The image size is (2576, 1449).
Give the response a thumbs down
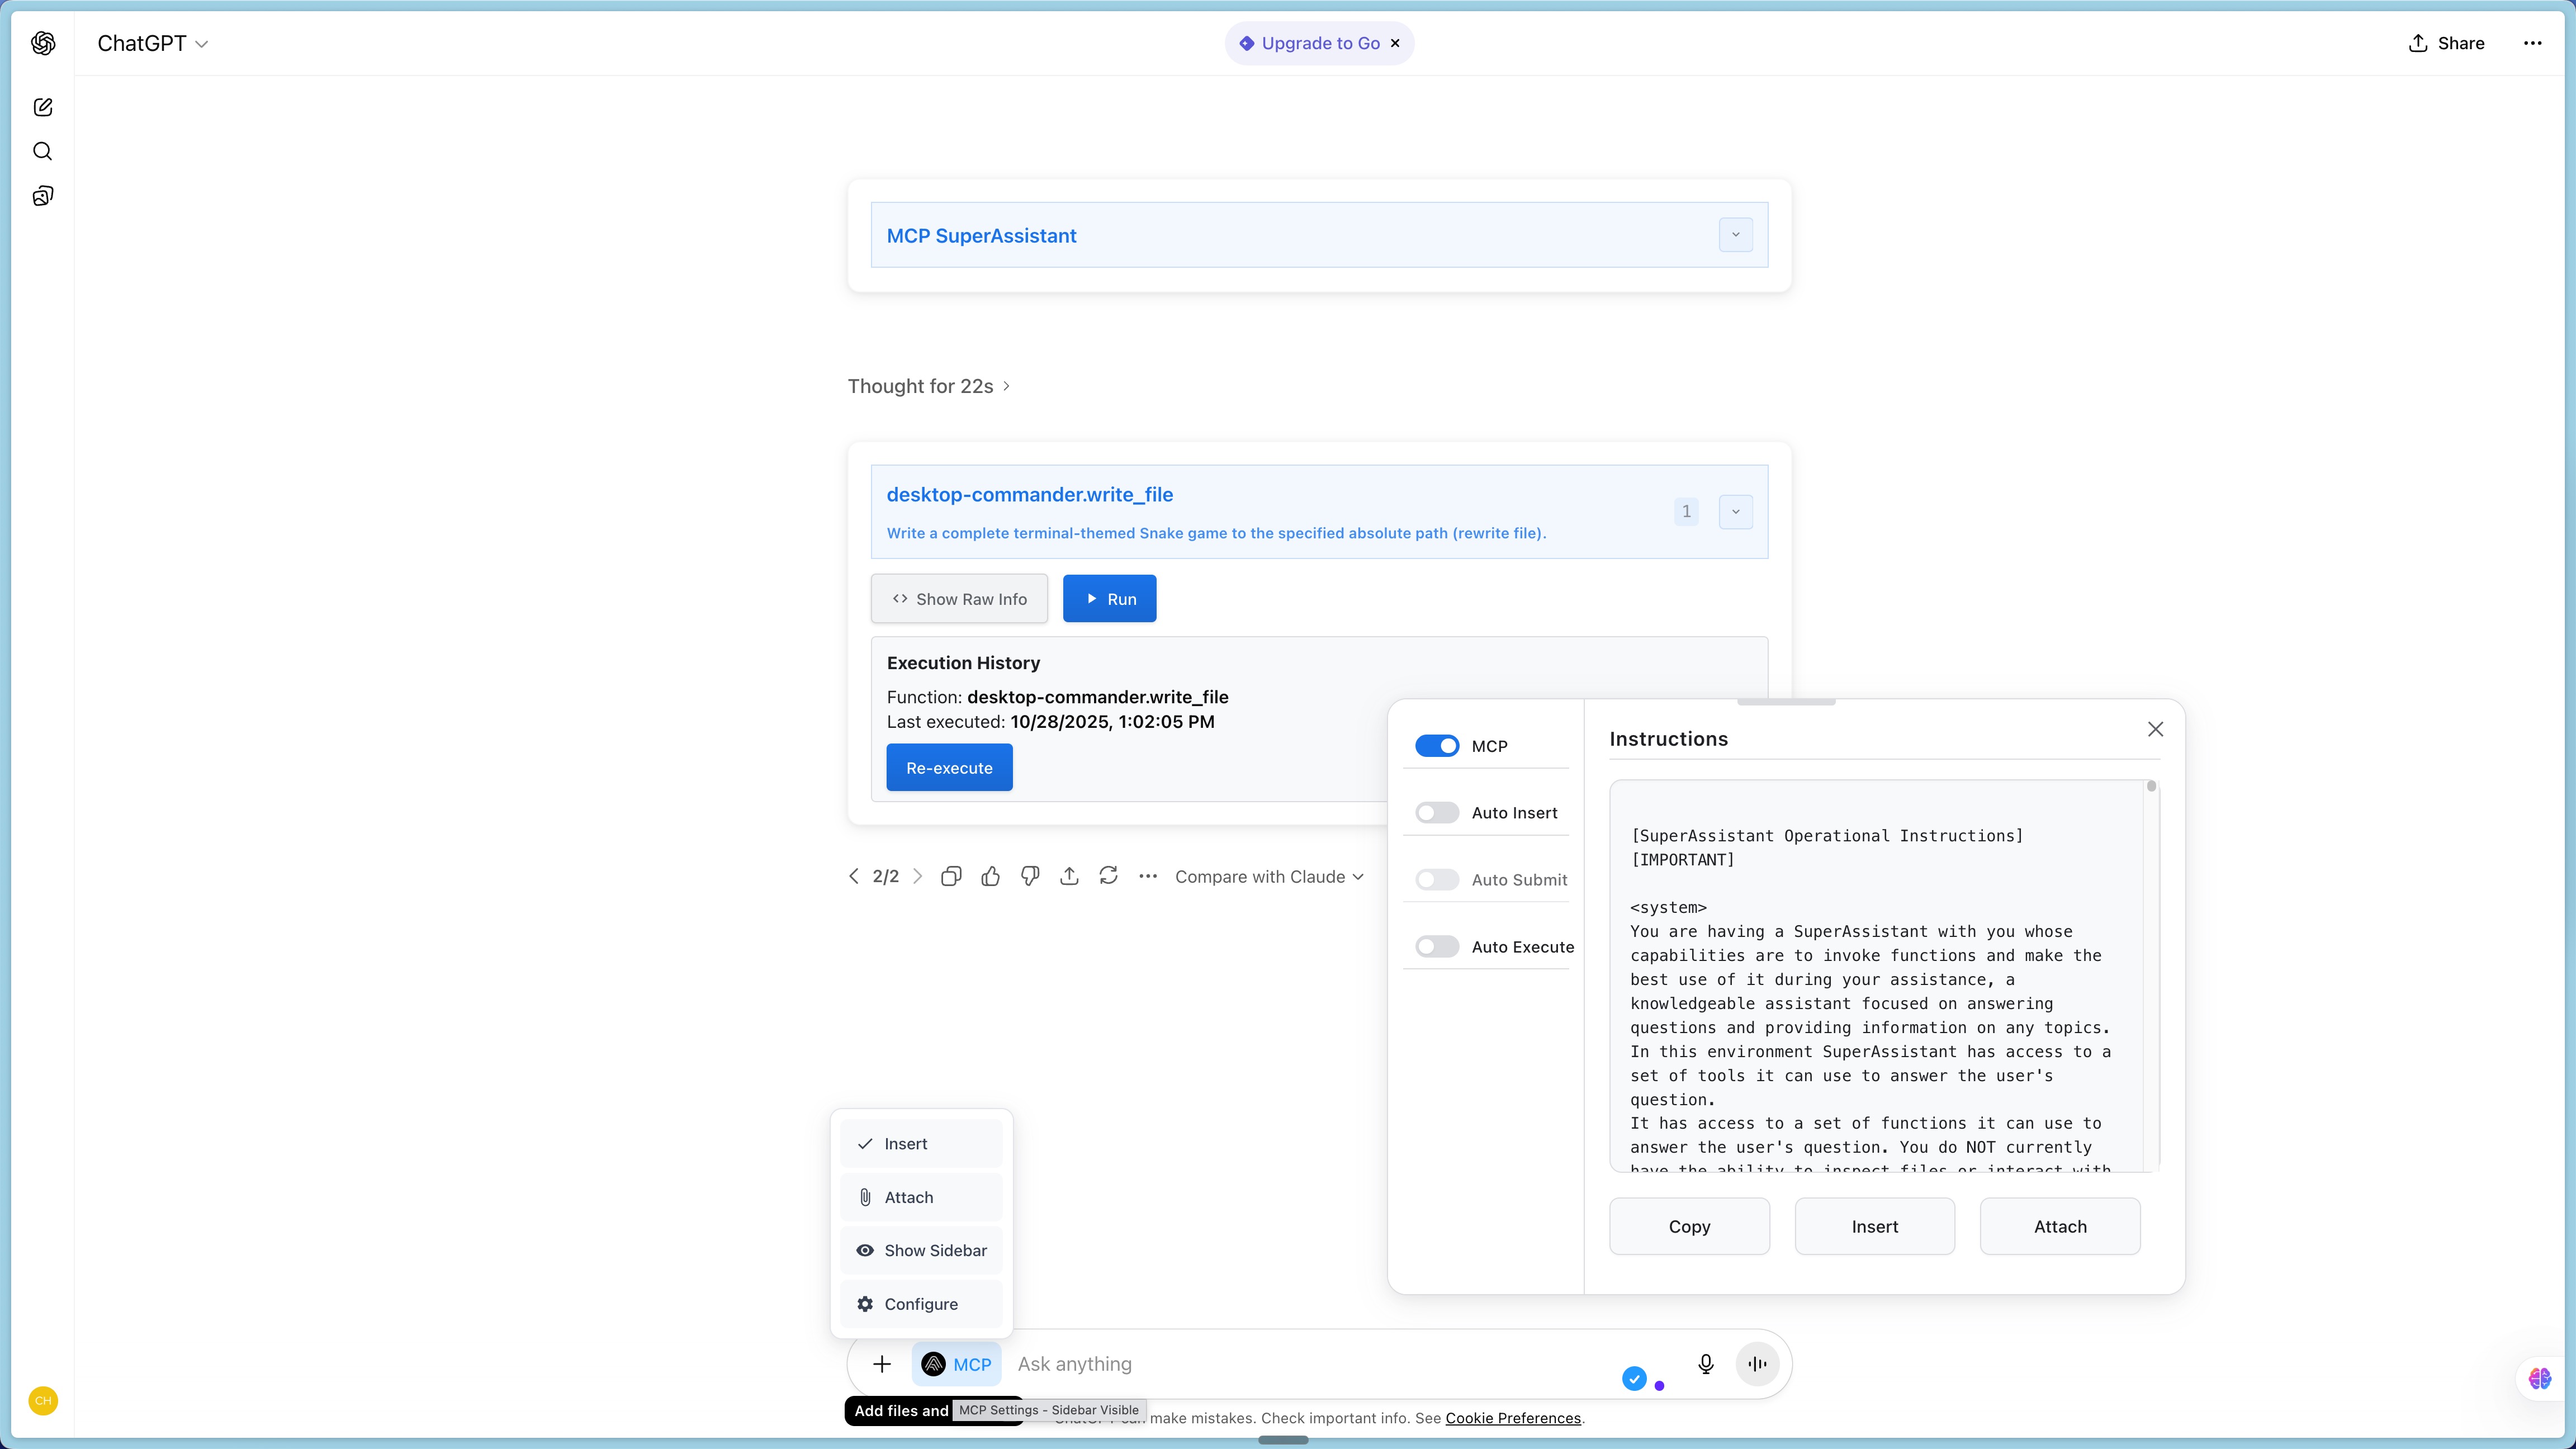point(1030,876)
